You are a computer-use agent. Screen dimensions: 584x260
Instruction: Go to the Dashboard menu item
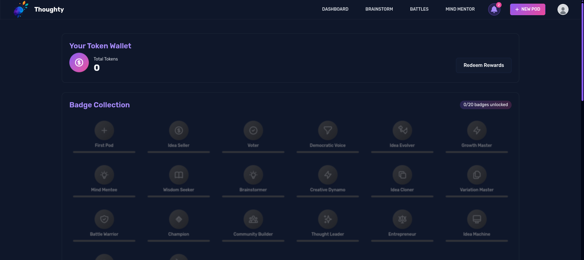tap(335, 9)
